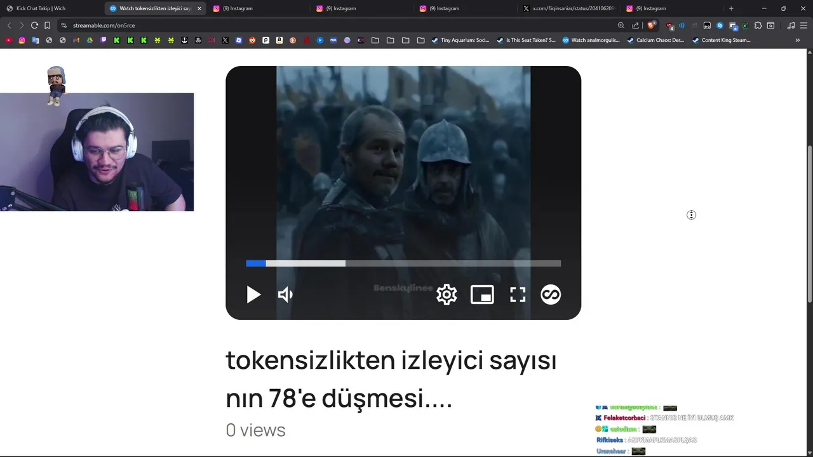Viewport: 813px width, 457px height.
Task: Open the Twitch bookmark
Action: click(x=103, y=40)
